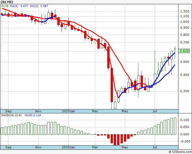Screen dimensions: 192x154
Task: Click the last green MACD histogram bar
Action: point(175,126)
